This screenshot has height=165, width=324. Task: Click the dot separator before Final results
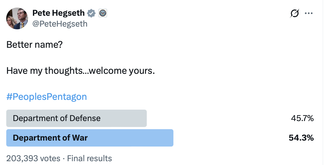point(64,158)
